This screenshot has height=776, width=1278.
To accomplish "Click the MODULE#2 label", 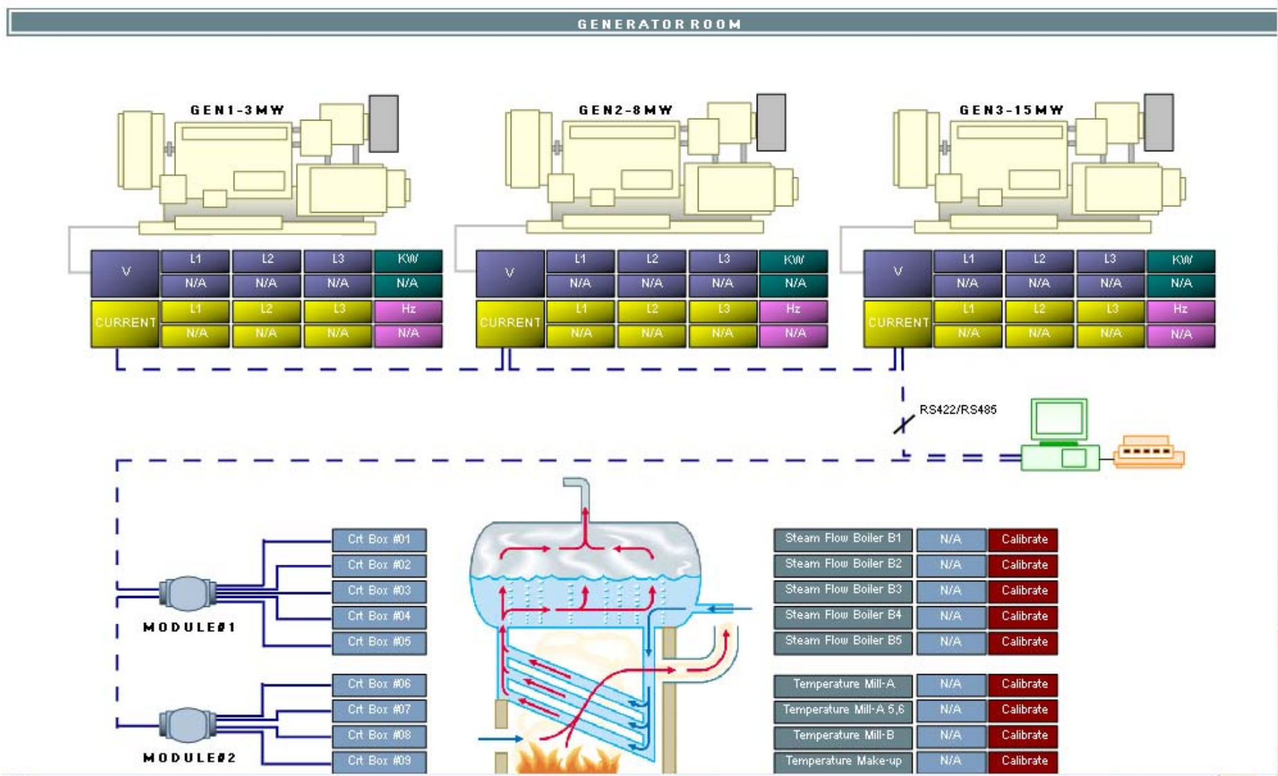I will [x=189, y=758].
